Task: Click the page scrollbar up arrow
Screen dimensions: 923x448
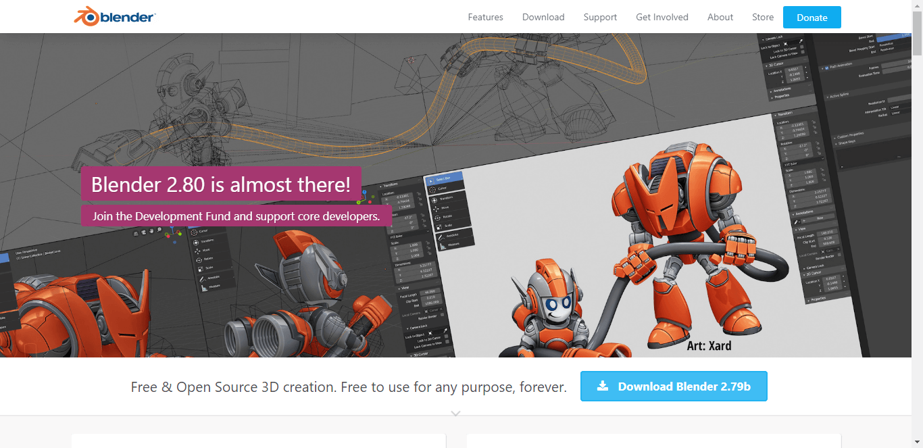Action: tap(917, 5)
